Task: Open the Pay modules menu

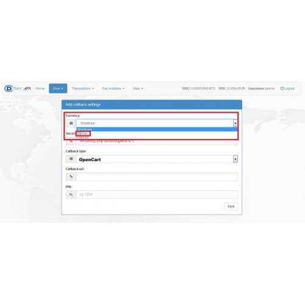Action: click(x=113, y=88)
